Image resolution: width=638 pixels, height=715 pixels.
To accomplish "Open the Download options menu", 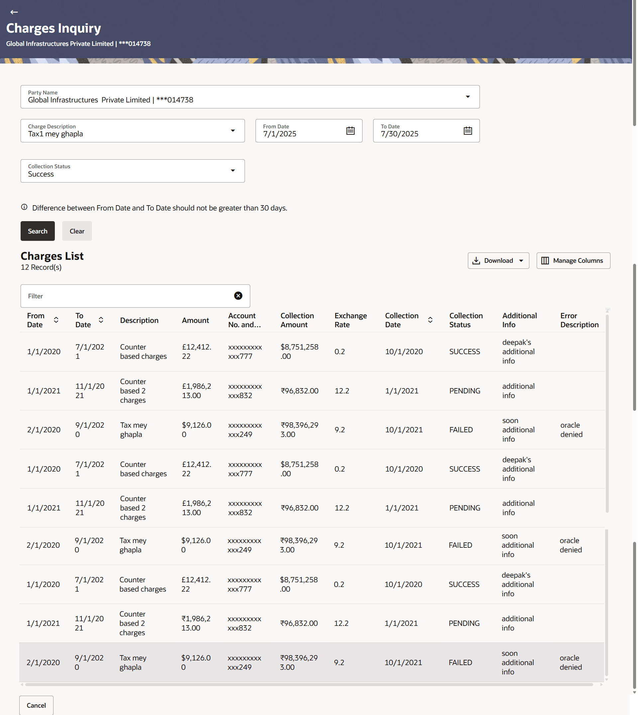I will coord(498,261).
